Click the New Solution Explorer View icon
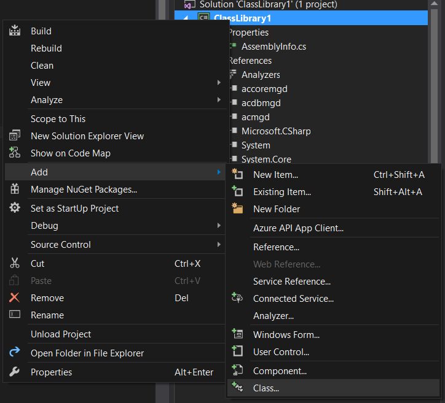445x403 pixels. 15,136
